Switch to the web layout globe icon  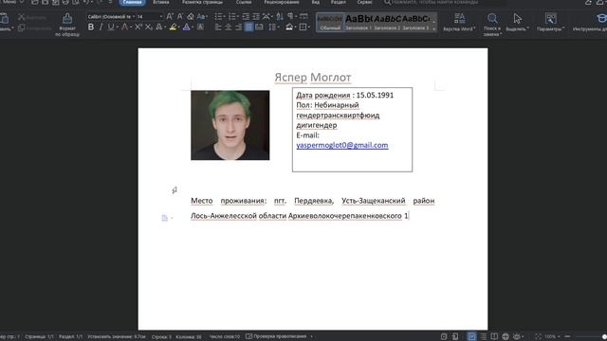[506, 336]
